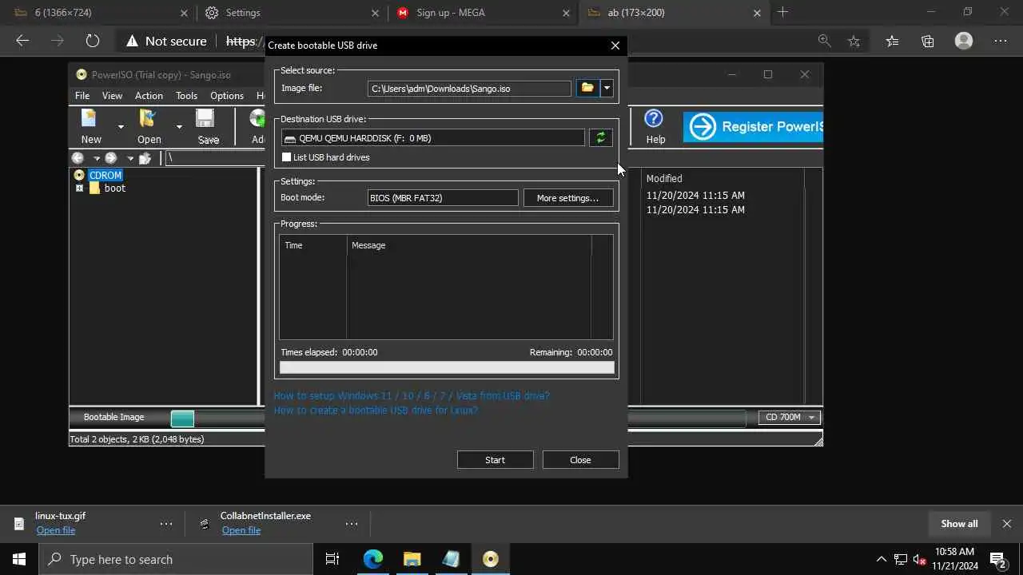The height and width of the screenshot is (575, 1023).
Task: Open the Boot mode combo box
Action: click(x=443, y=198)
